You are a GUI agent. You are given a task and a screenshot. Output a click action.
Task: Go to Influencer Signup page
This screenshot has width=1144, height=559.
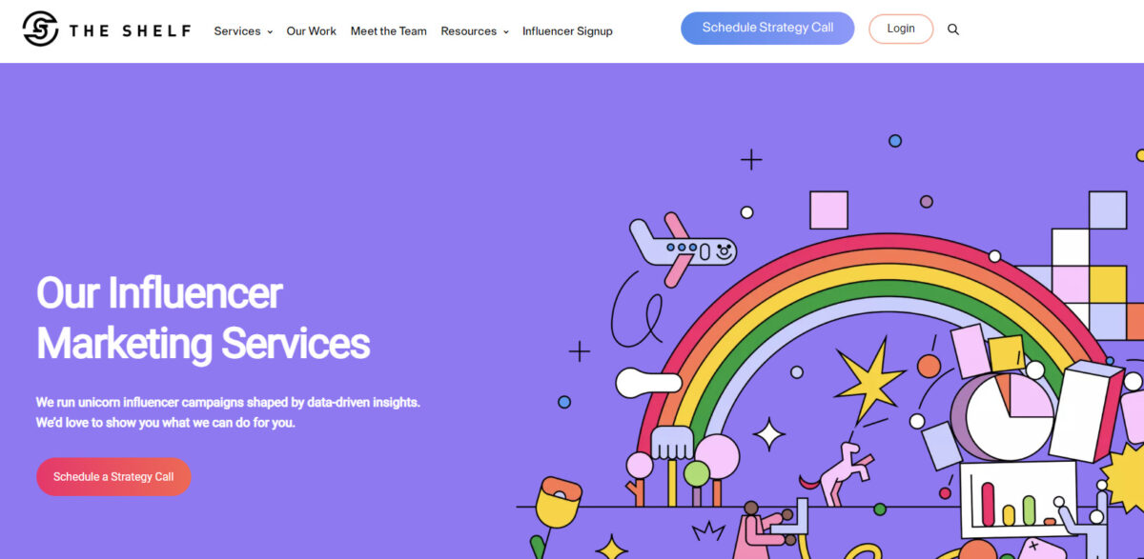coord(567,31)
